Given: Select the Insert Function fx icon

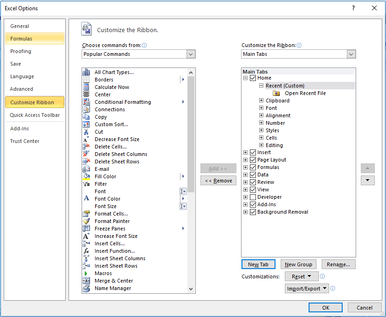Looking at the screenshot, I should (x=86, y=251).
